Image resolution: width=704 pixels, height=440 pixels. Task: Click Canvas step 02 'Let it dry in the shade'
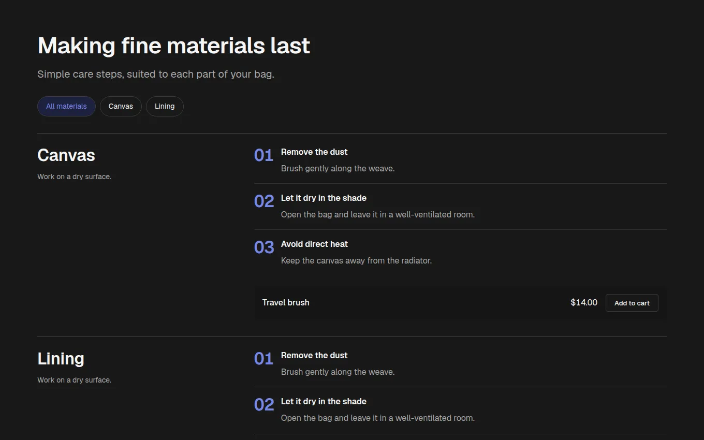pos(324,198)
